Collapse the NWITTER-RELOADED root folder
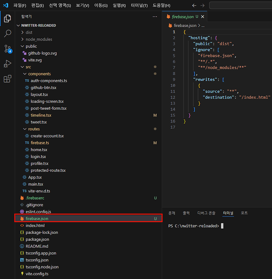 click(18, 25)
